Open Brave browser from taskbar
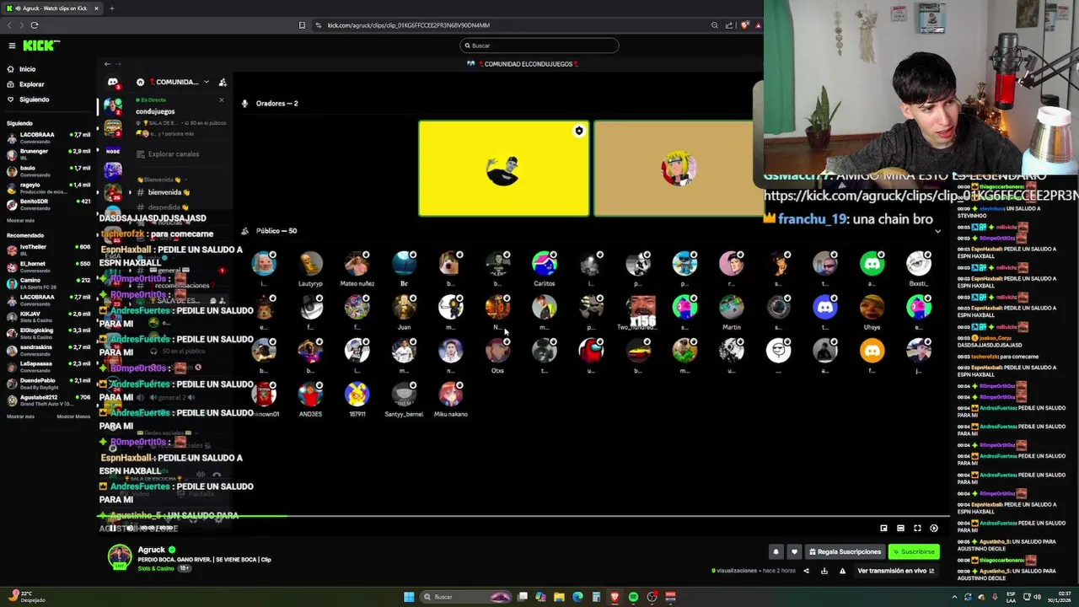The width and height of the screenshot is (1079, 607). coord(615,597)
